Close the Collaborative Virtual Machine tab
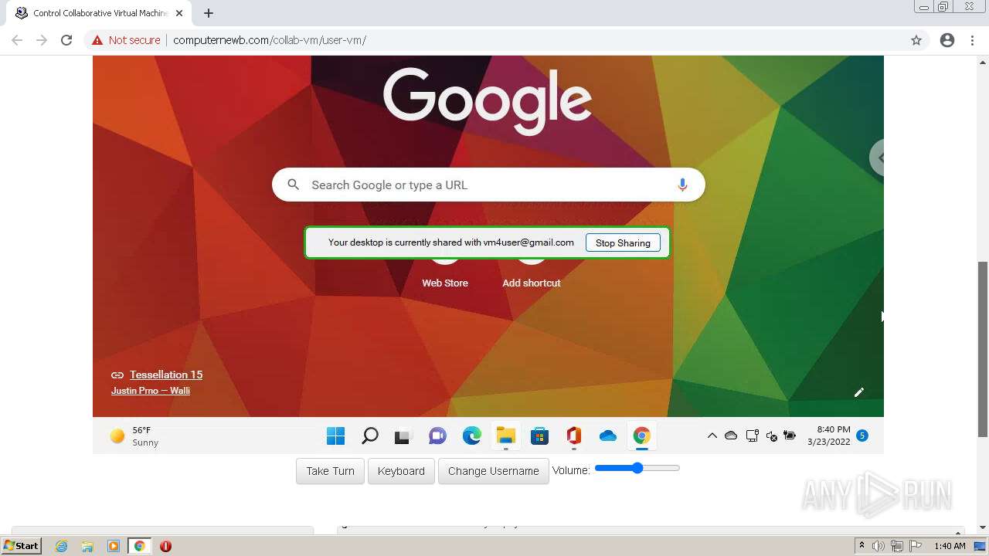This screenshot has height=556, width=989. click(179, 13)
